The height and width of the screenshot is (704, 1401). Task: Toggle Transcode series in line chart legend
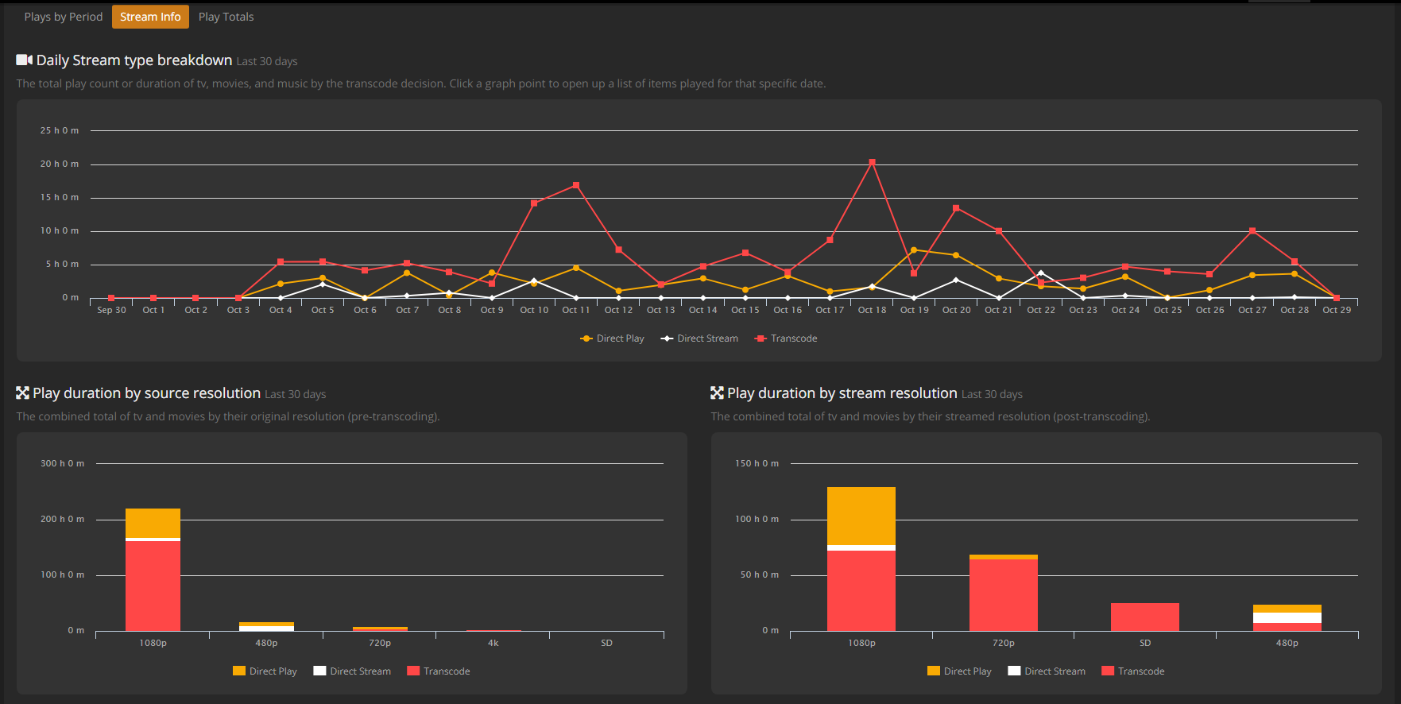786,338
